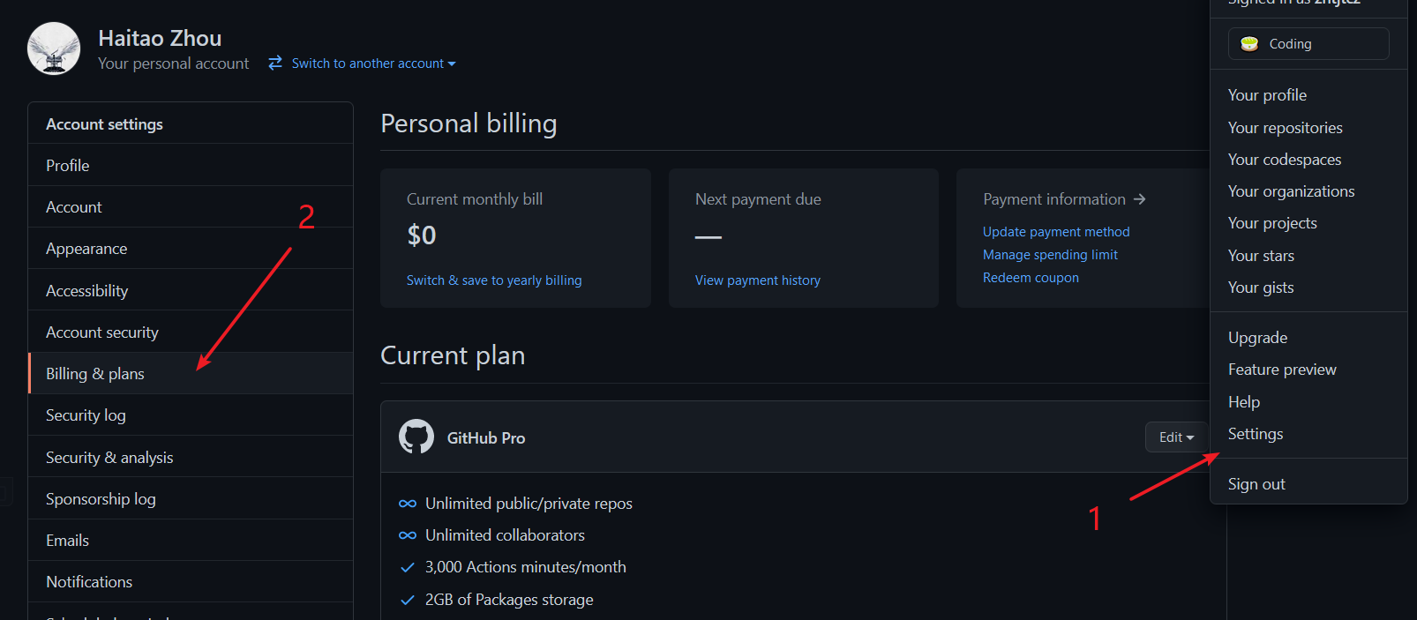Click the switch account arrows icon

(275, 63)
